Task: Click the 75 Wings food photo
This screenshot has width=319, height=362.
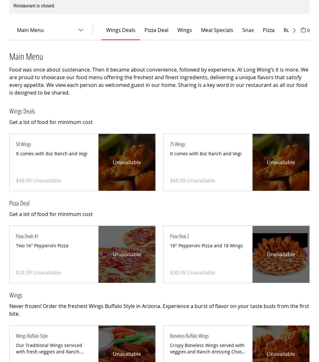Action: pos(281,162)
